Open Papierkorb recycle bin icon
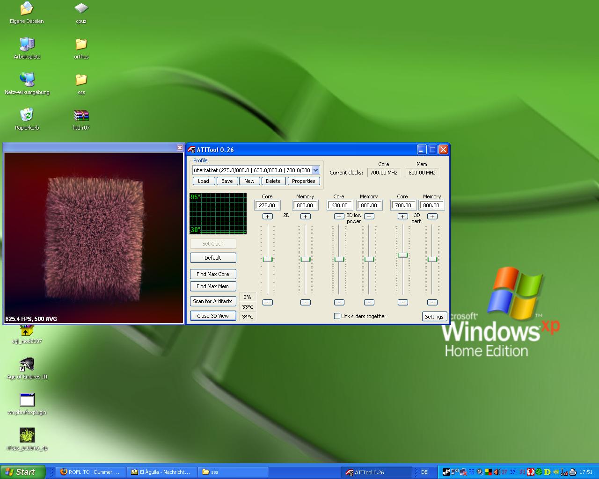 [x=27, y=119]
